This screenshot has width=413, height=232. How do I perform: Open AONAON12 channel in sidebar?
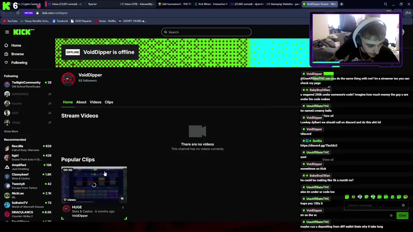coord(27,94)
